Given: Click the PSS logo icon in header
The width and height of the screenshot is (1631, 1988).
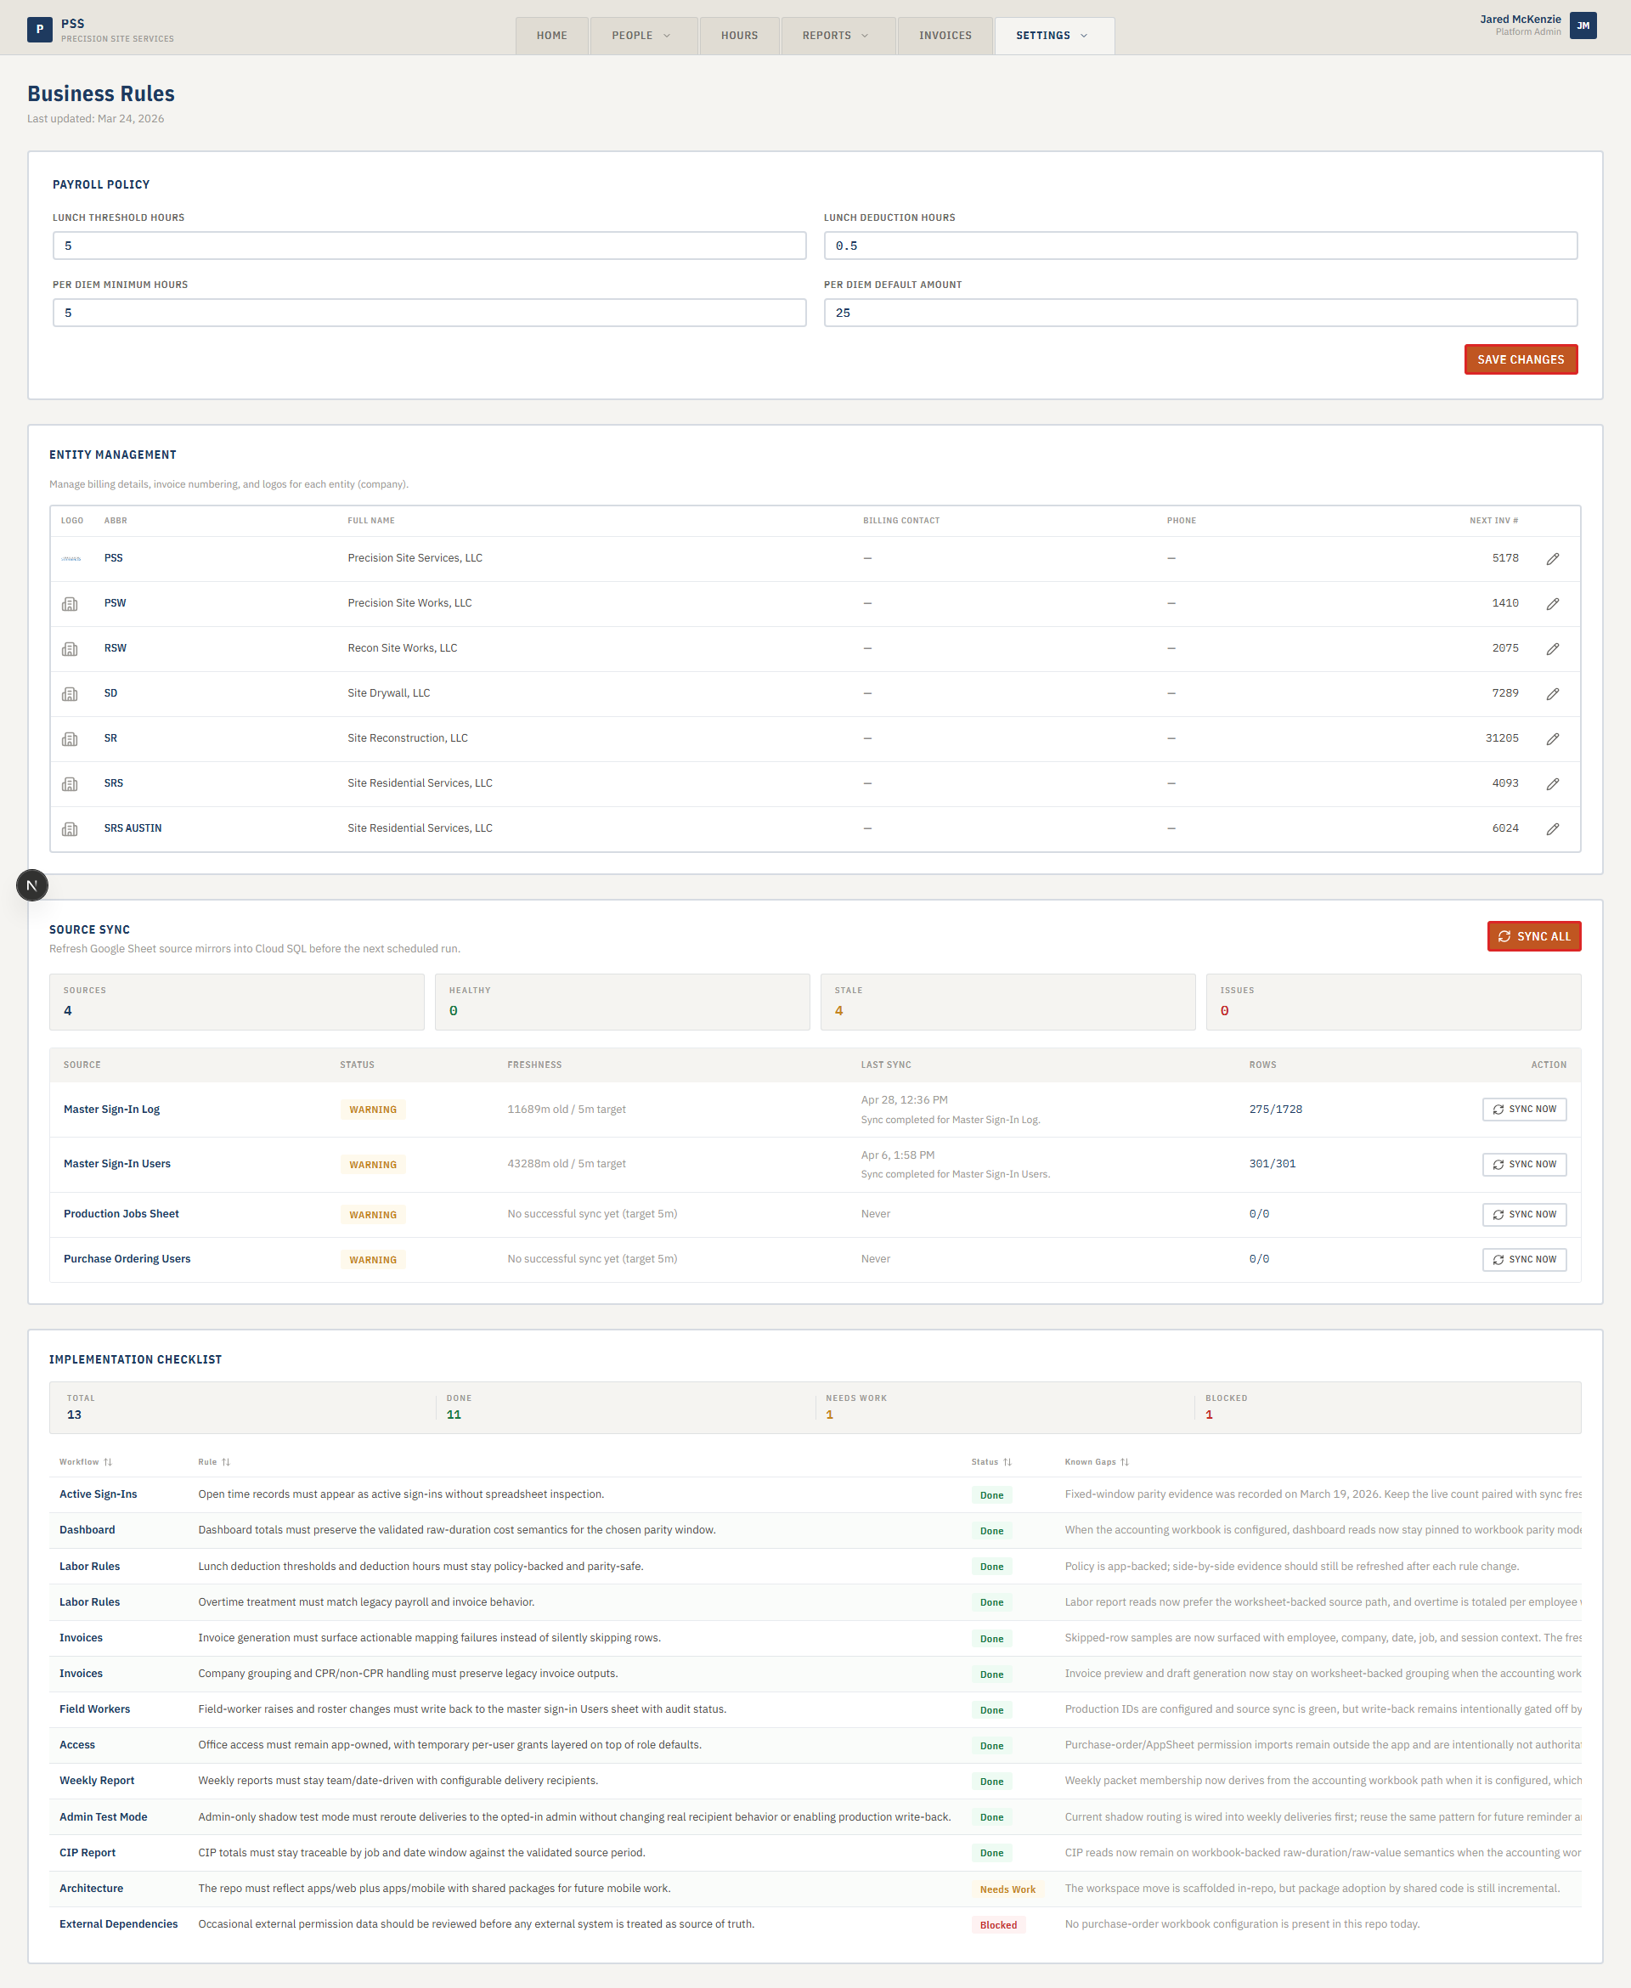Looking at the screenshot, I should coord(39,29).
